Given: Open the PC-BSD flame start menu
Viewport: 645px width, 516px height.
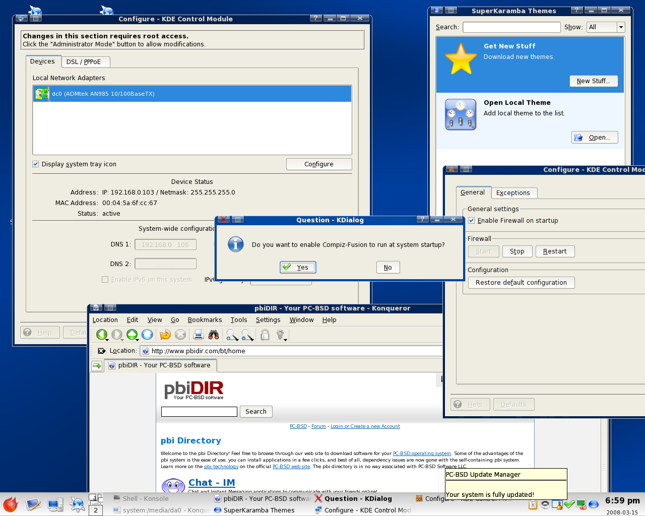Looking at the screenshot, I should pos(10,504).
